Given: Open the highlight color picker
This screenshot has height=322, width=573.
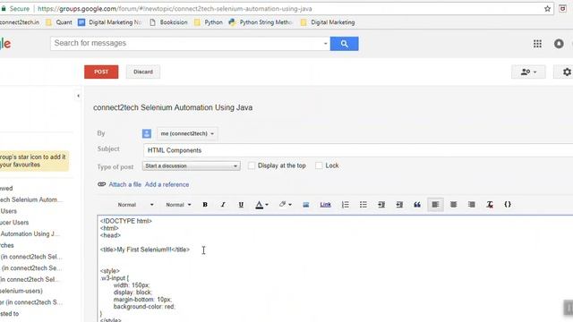Looking at the screenshot, I should (285, 205).
